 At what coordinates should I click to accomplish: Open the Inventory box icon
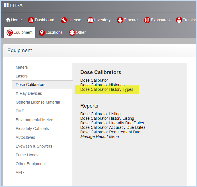click(91, 20)
